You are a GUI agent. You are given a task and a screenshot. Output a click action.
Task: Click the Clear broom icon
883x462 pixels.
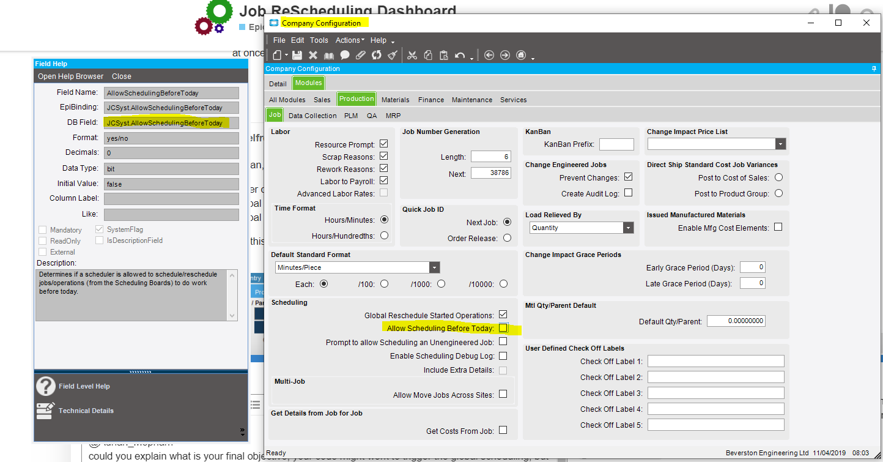393,55
